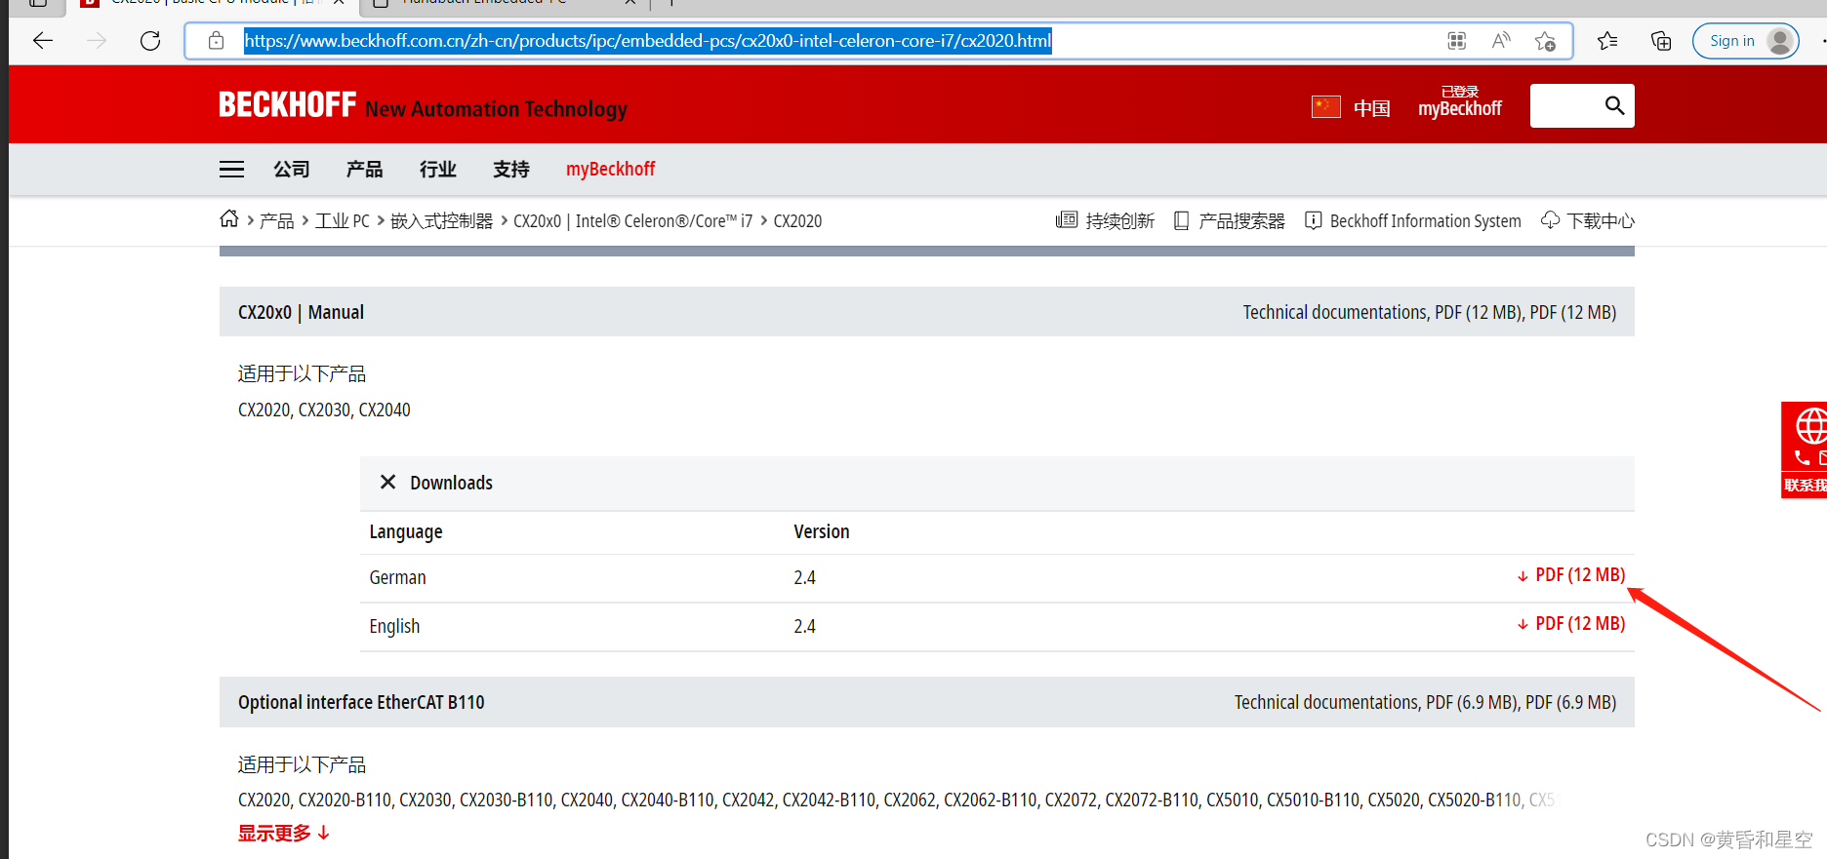
Task: Go to the 嵌入式控制器 breadcrumb
Action: click(441, 221)
